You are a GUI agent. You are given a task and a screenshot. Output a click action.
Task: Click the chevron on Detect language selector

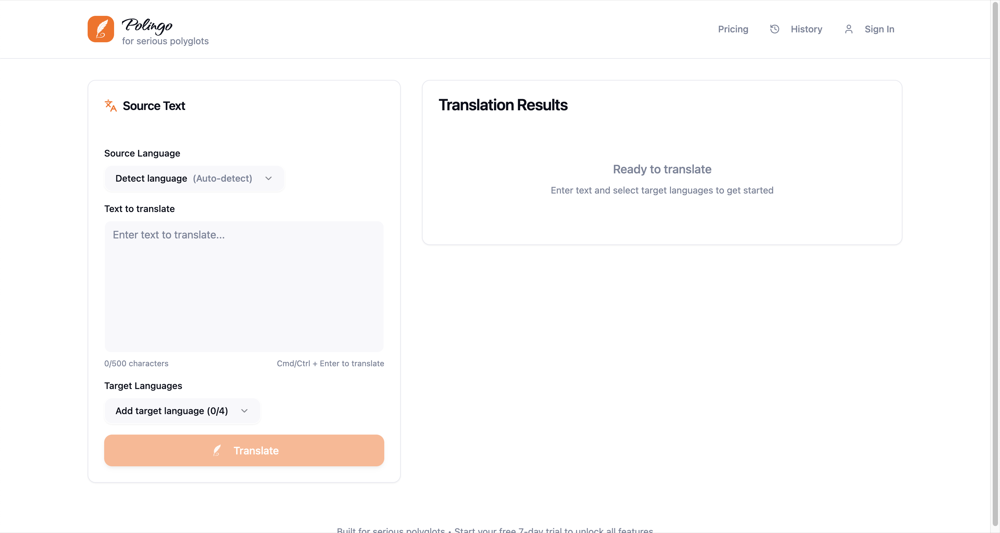coord(268,178)
